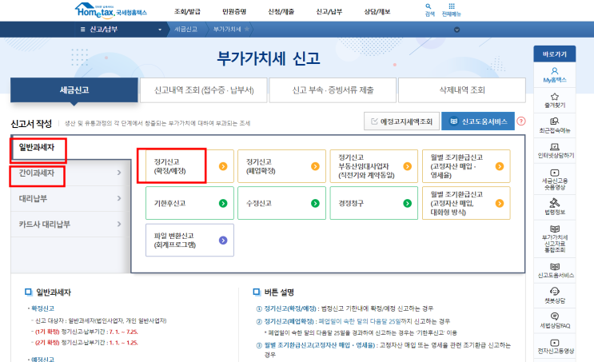Click 월별 조기환급신고(고정자산 매입·영세율) explanation text

320,345
